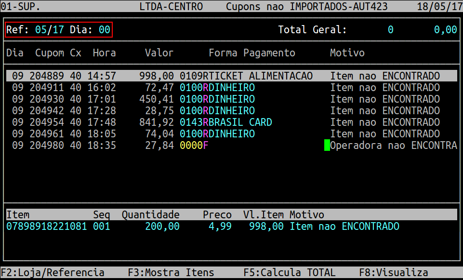Screen dimensions: 463x280
Task: Click the Ref value 05/17
Action: coord(50,29)
